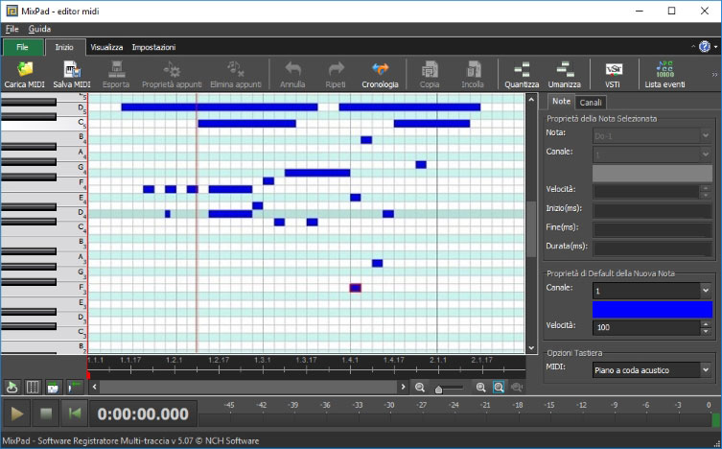Select the red-outlined F3 note
The height and width of the screenshot is (449, 722).
[355, 288]
